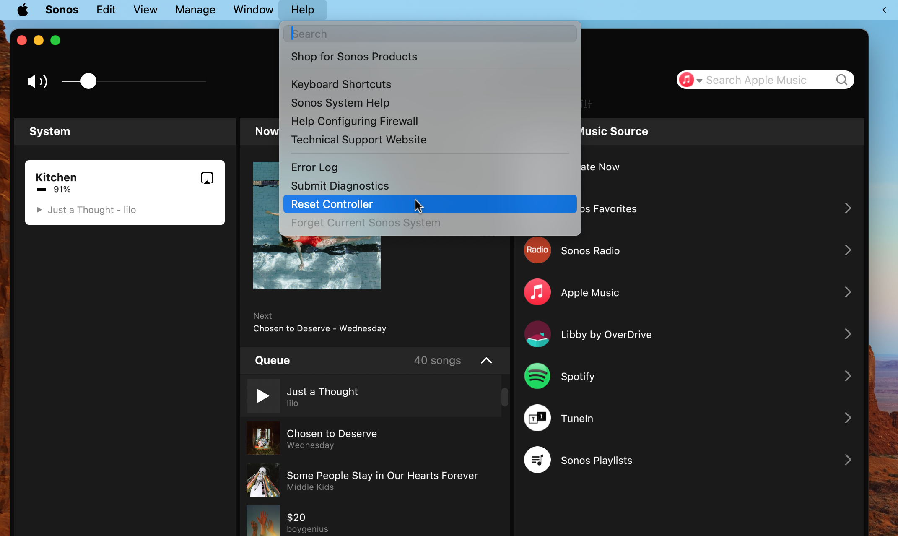
Task: Open Sonos Playlists
Action: [596, 460]
